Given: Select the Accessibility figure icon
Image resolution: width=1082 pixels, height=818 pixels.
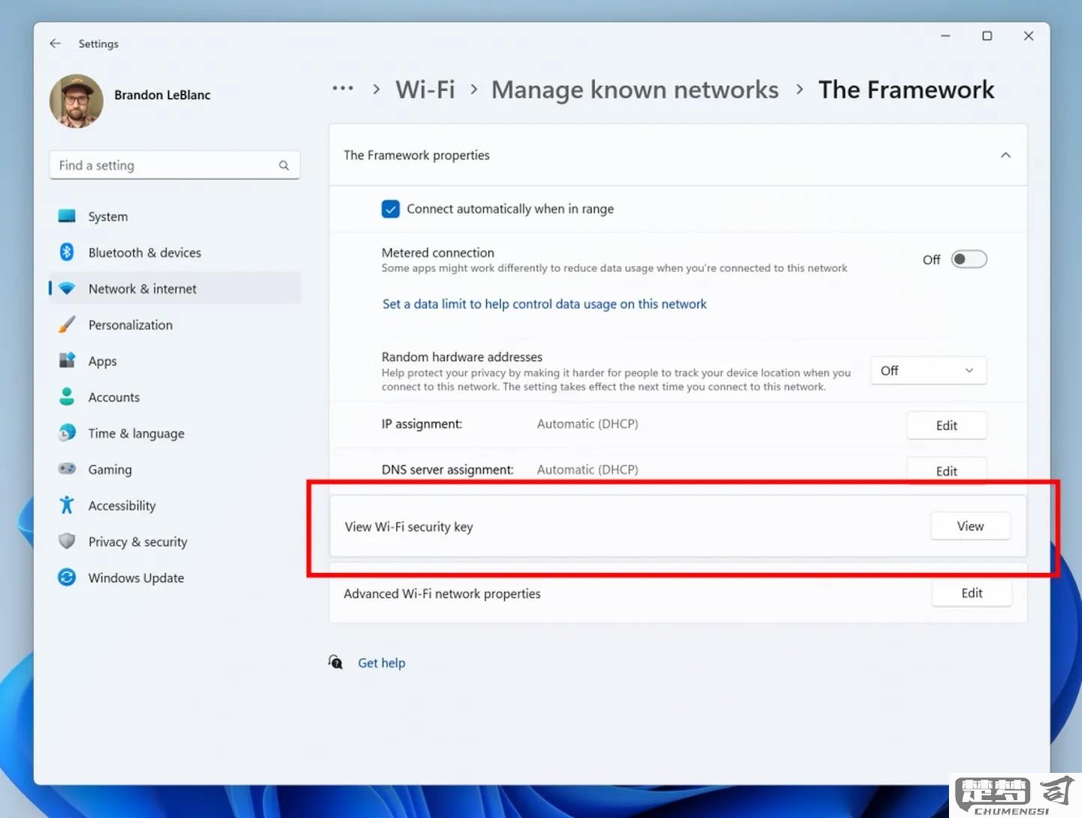Looking at the screenshot, I should click(x=67, y=505).
